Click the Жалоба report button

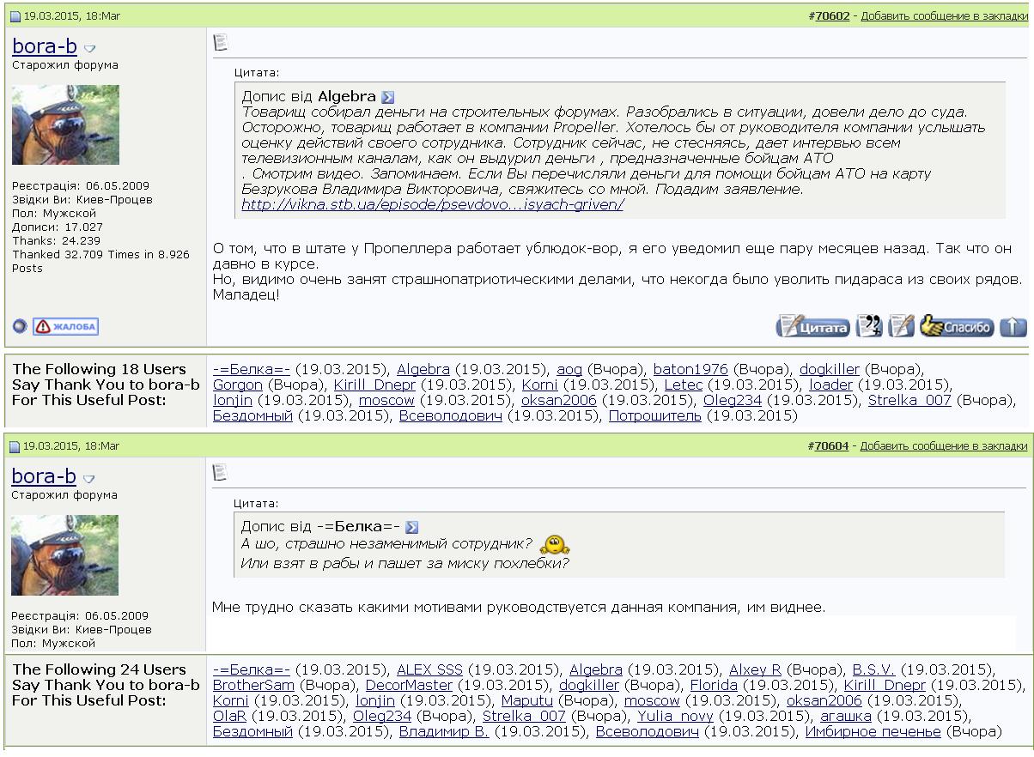click(x=66, y=326)
